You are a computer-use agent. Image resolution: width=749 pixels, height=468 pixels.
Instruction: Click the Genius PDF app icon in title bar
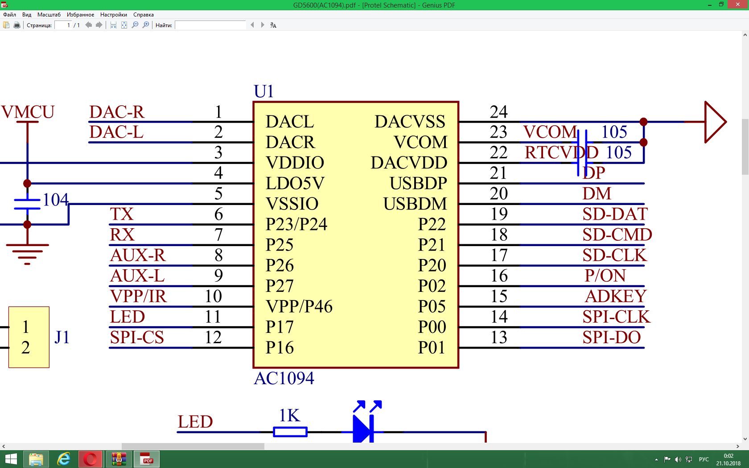pyautogui.click(x=4, y=5)
